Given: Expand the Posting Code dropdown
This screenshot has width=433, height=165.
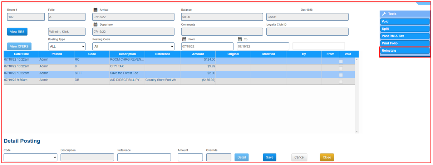Looking at the screenshot, I should pyautogui.click(x=133, y=46).
